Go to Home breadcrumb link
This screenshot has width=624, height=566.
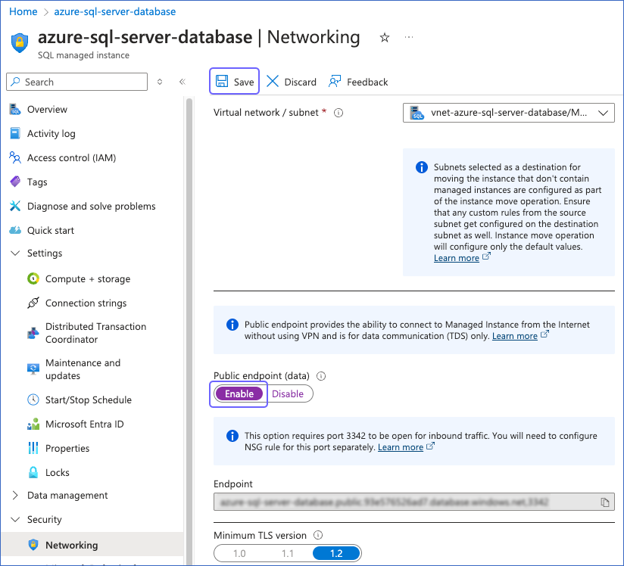click(x=23, y=11)
